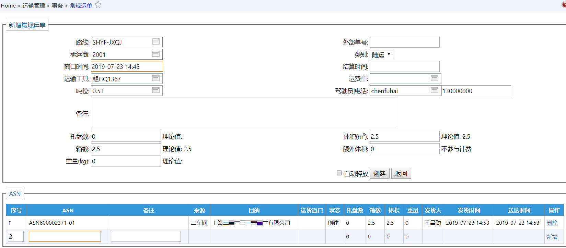Open the lookup icon in the 驾驶员 field
The height and width of the screenshot is (248, 566).
point(435,90)
